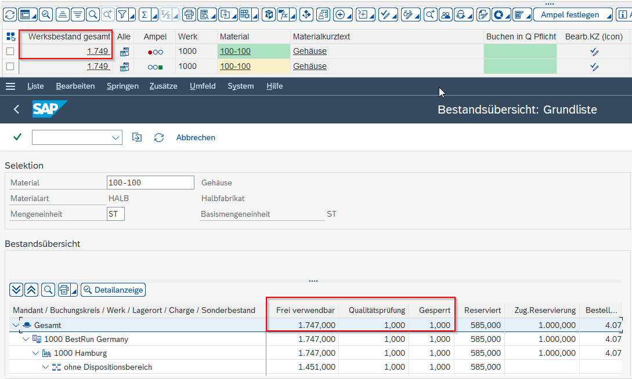Click the hamburger menu icon beside Liste
The height and width of the screenshot is (379, 632).
click(x=10, y=86)
